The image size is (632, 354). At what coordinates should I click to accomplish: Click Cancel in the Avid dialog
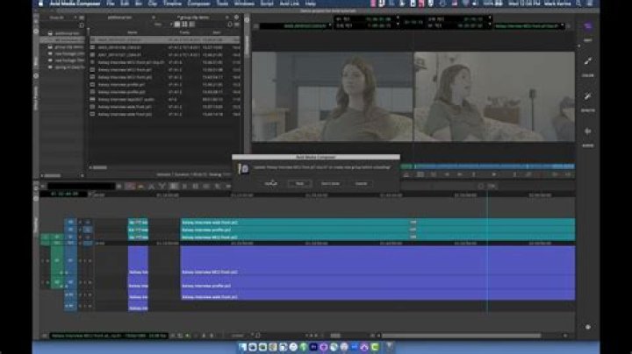360,183
